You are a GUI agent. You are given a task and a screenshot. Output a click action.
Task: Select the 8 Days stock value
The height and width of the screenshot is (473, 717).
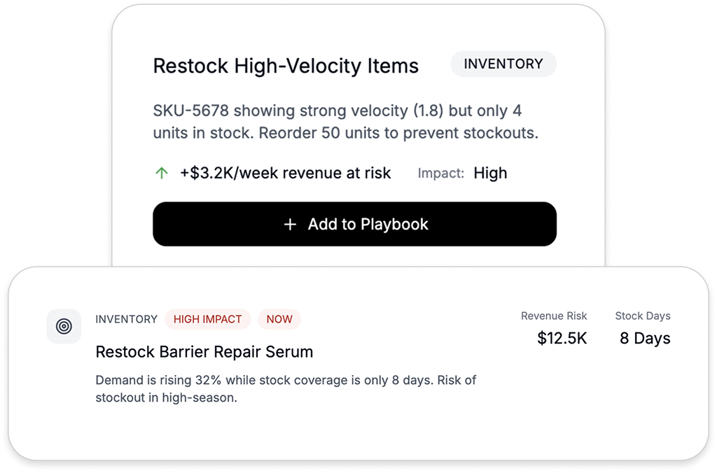644,339
